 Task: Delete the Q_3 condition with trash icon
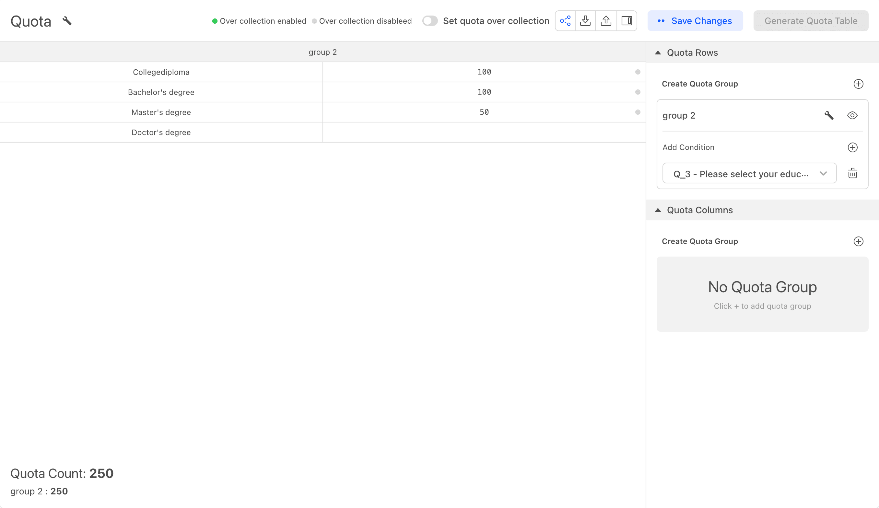pyautogui.click(x=852, y=173)
